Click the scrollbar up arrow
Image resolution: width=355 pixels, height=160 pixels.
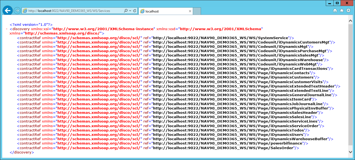pos(351,21)
